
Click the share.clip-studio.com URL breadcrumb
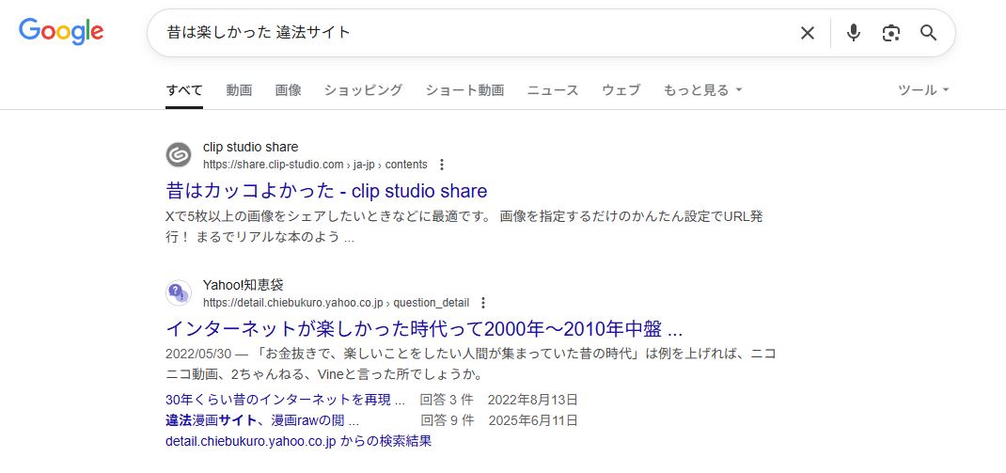[315, 165]
